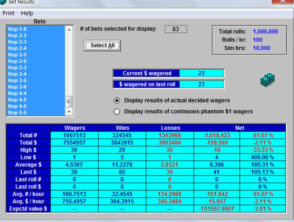Click the net percent -33.33 %
Image resolution: width=294 pixels, height=222 pixels.
(x=262, y=150)
